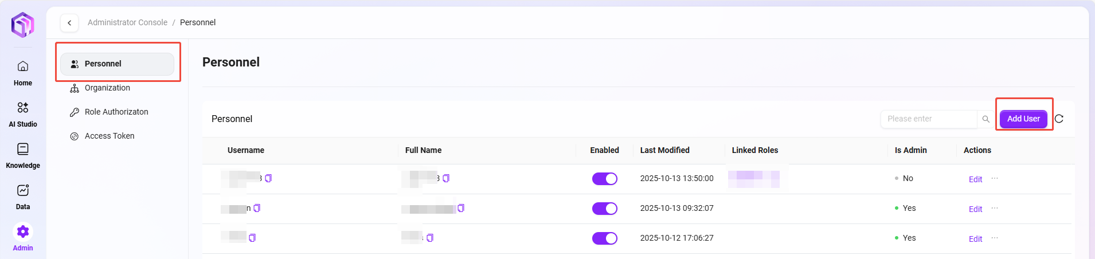Select Organization in the admin menu
1095x259 pixels.
[107, 88]
